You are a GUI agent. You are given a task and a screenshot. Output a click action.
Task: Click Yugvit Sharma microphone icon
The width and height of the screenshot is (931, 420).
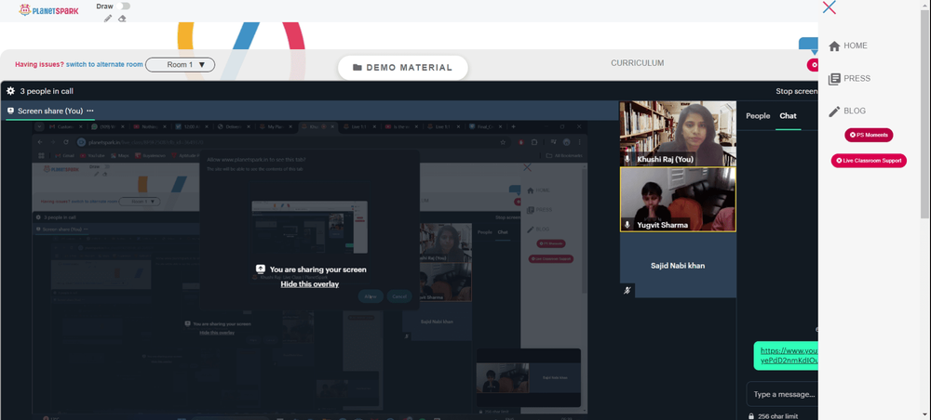627,225
